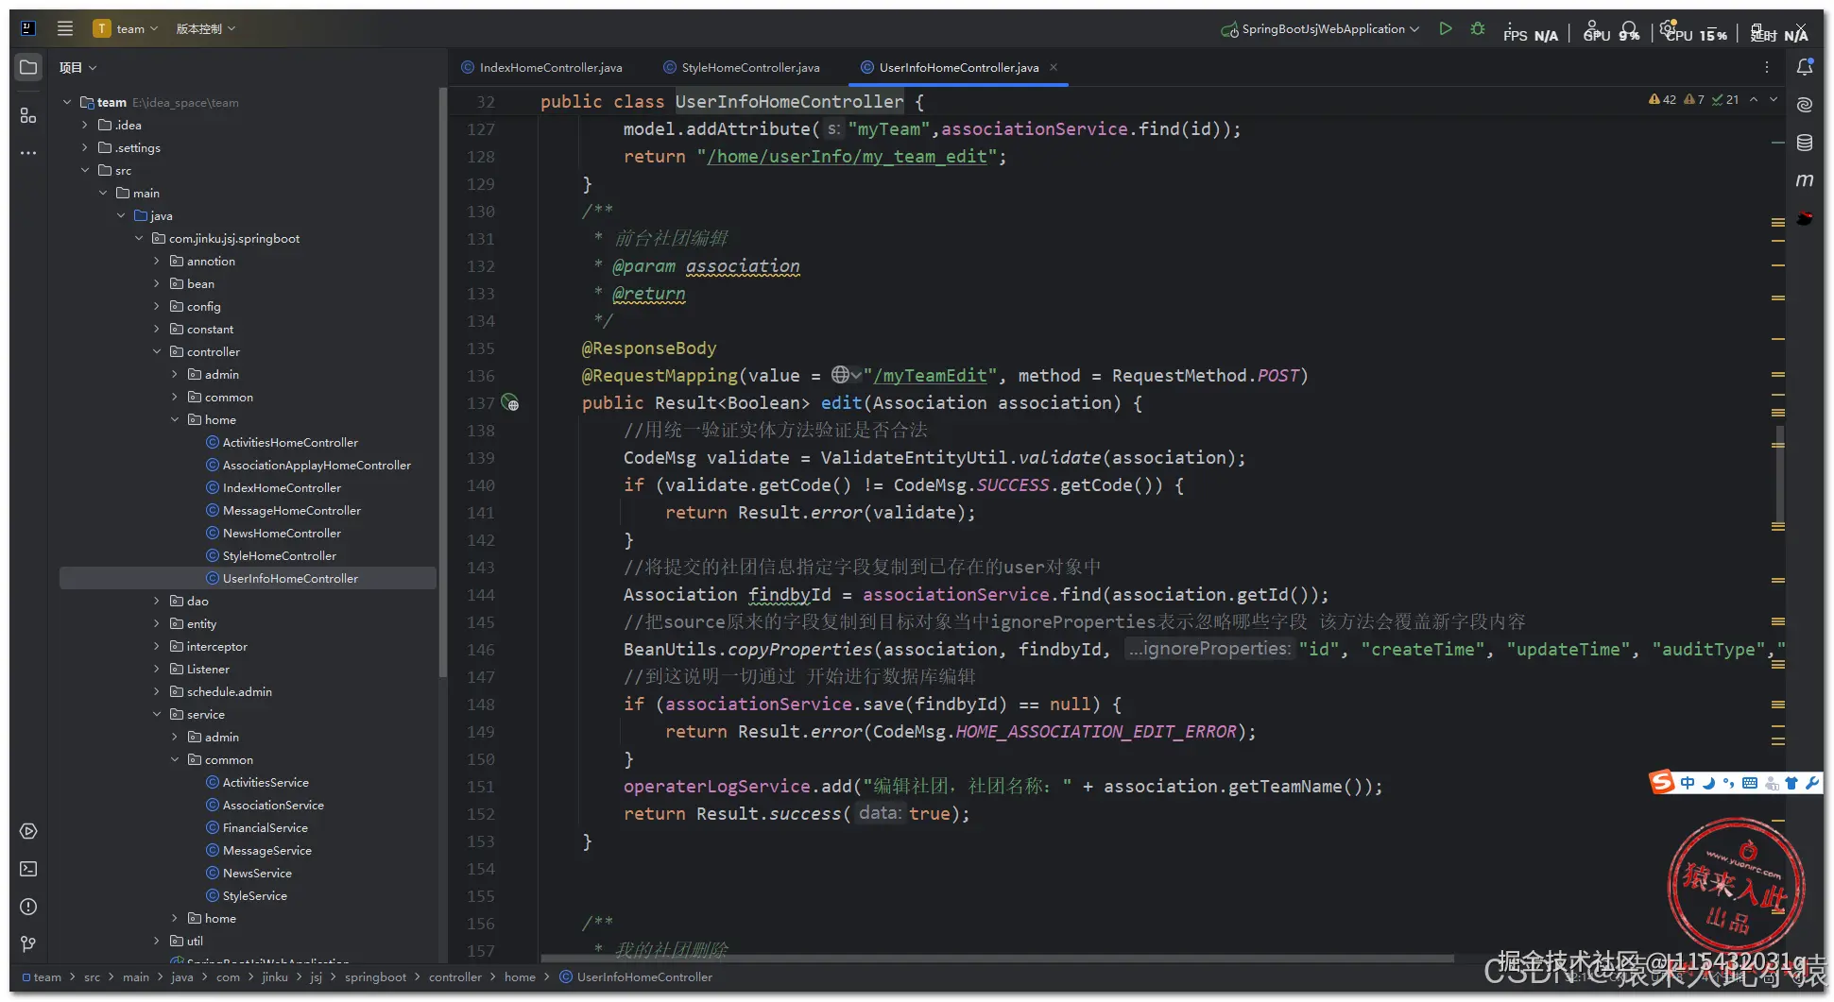Click the editor vertical scrollbar thumb

click(x=1779, y=472)
